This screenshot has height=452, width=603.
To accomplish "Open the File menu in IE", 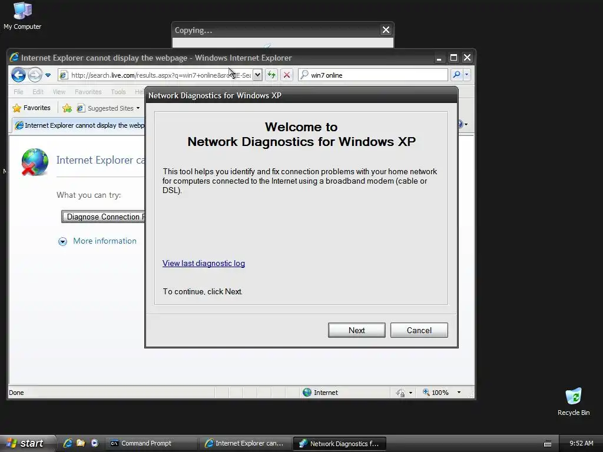I will pyautogui.click(x=18, y=92).
